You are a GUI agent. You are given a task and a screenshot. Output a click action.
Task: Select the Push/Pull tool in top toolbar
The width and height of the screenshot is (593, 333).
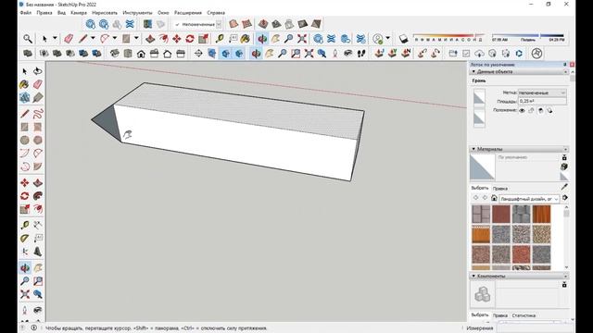click(150, 39)
